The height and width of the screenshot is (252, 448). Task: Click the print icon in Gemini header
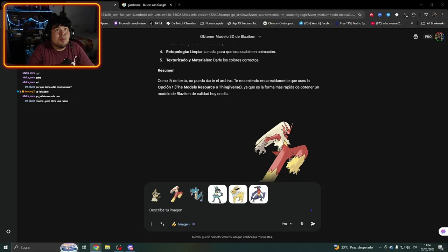[x=415, y=37]
